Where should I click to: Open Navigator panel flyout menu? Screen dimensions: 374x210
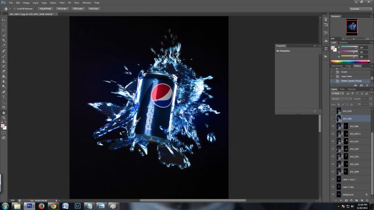pyautogui.click(x=372, y=16)
